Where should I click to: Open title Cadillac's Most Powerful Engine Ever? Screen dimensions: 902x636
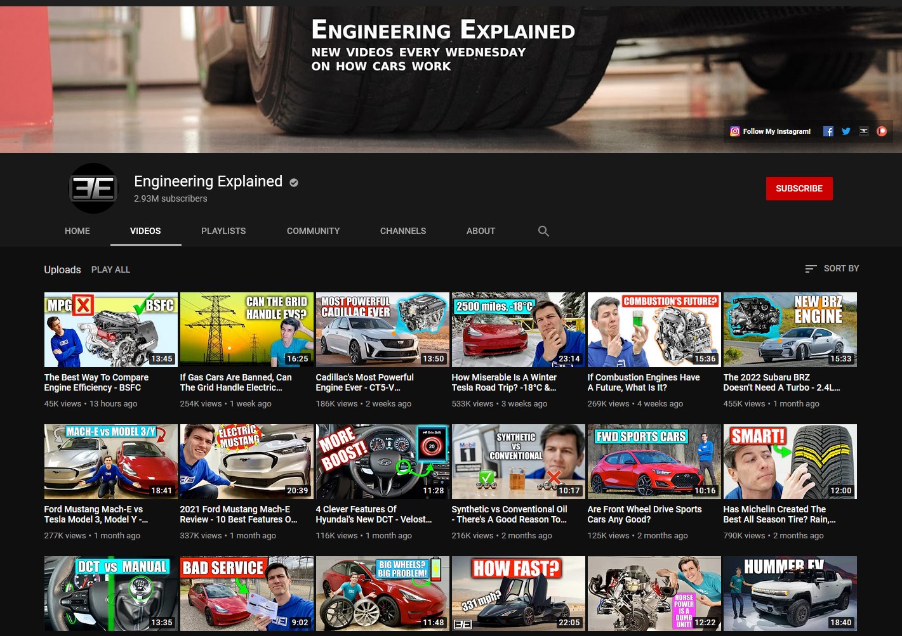click(x=365, y=382)
